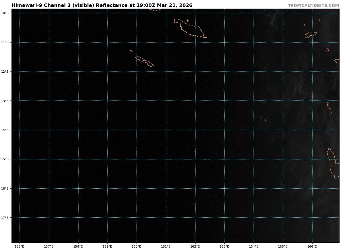Select the 17°S latitude axis label

5,218
